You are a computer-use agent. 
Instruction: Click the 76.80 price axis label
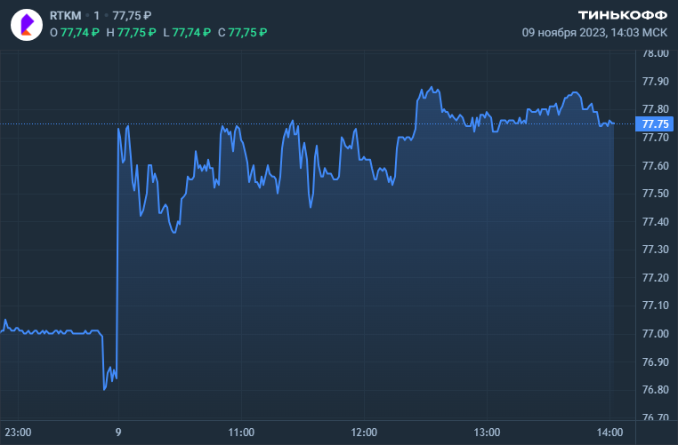(x=656, y=390)
